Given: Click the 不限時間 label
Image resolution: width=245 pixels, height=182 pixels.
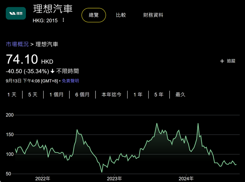Looking at the screenshot, I should (x=68, y=71).
